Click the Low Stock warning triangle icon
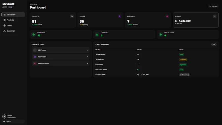This screenshot has height=125, width=222. pyautogui.click(x=97, y=34)
